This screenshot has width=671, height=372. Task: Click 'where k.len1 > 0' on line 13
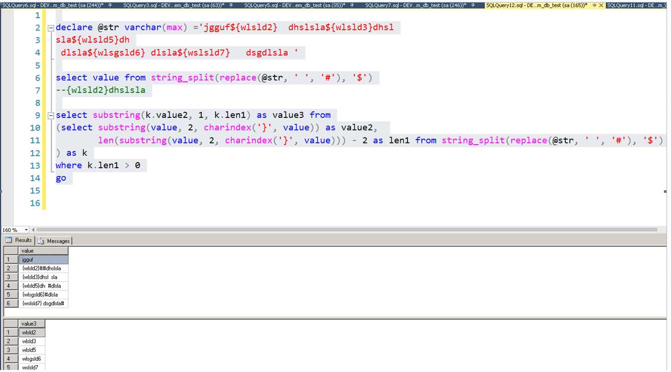[x=98, y=166]
